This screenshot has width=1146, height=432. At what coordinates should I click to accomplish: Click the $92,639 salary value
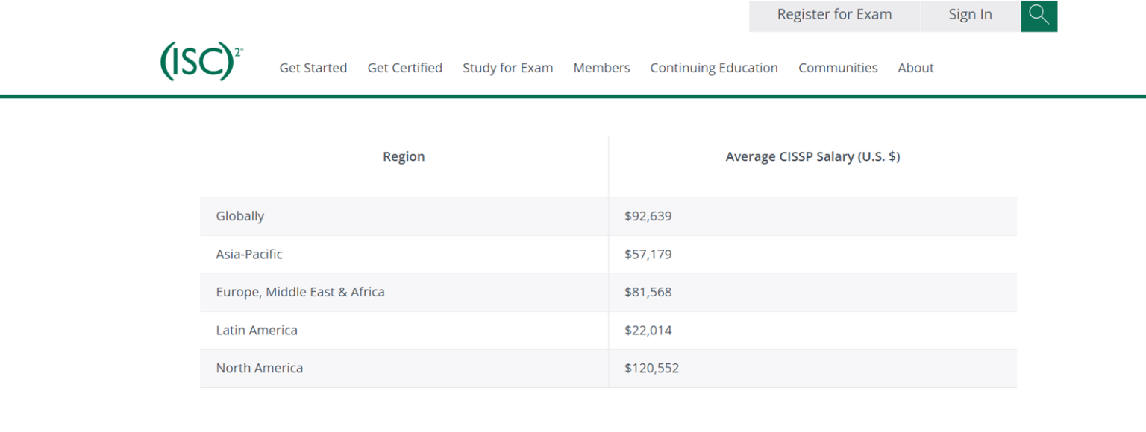coord(648,216)
